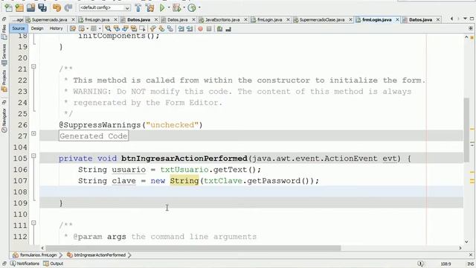This screenshot has height=268, width=476.
Task: Click the Open Project toolbar icon
Action: (x=30, y=7)
